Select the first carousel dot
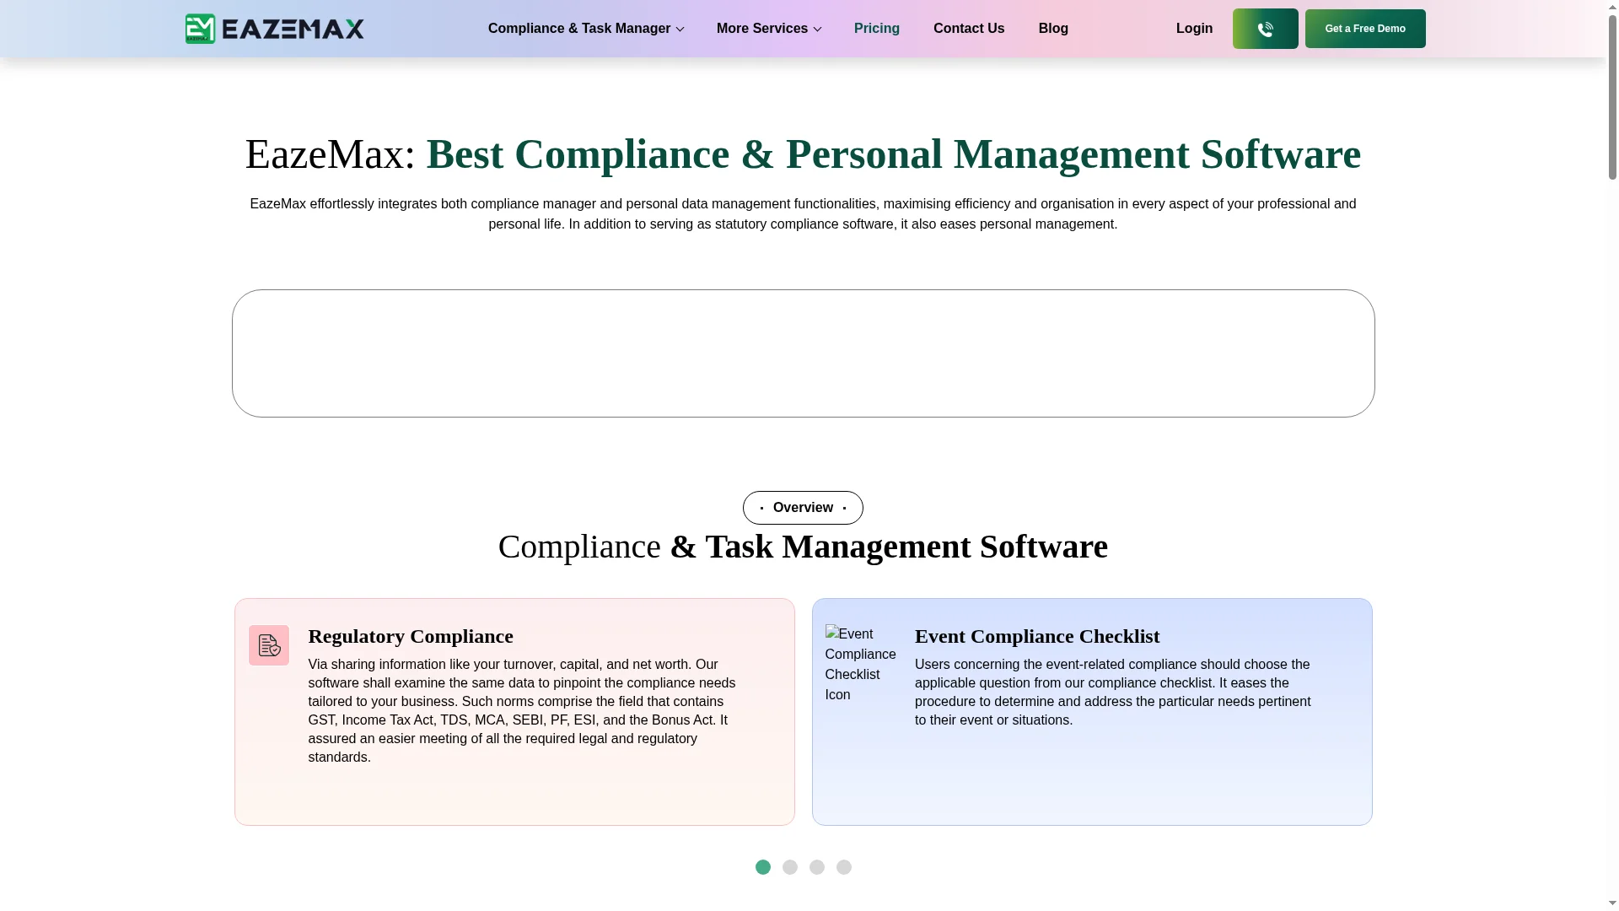The height and width of the screenshot is (911, 1619). tap(763, 867)
